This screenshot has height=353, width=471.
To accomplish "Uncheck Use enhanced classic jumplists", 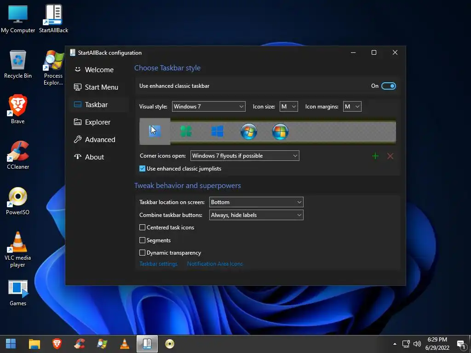I will pos(143,169).
